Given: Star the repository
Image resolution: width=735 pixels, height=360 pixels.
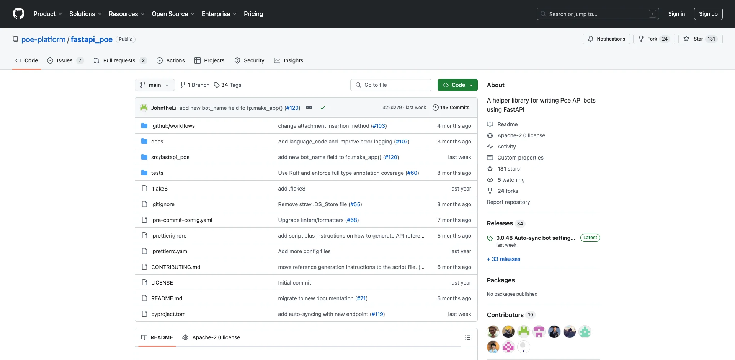Looking at the screenshot, I should (701, 39).
